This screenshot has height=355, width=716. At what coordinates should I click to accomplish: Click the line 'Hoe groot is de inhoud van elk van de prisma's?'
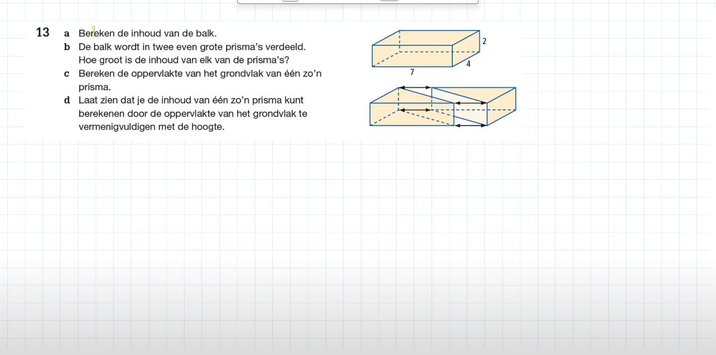[x=184, y=60]
